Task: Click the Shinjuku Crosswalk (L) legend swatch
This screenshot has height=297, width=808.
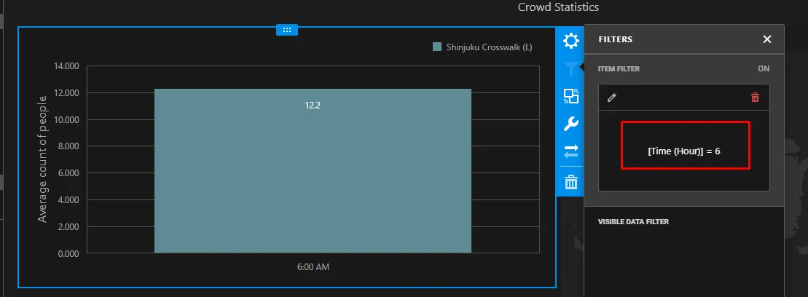Action: [437, 47]
